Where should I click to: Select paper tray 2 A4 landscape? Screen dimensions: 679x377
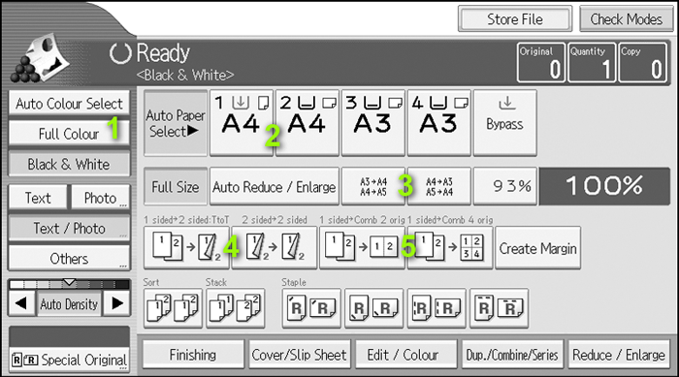pyautogui.click(x=307, y=123)
